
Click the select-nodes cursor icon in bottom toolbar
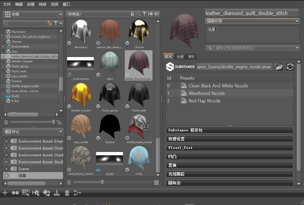[36, 193]
